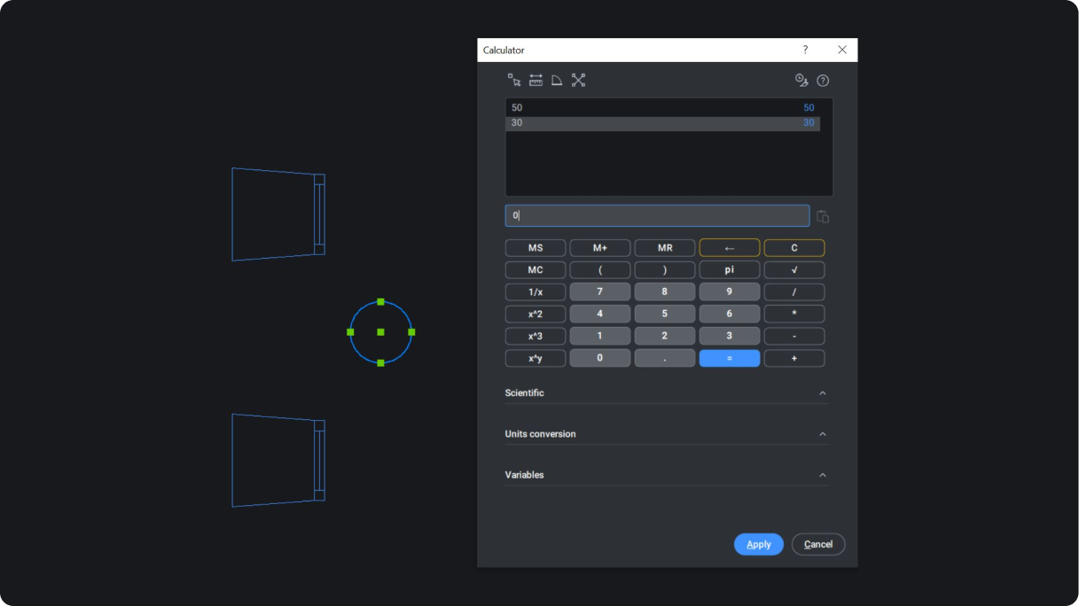Clear calculator history with clock-brush icon
Screen dimensions: 1079x606
pyautogui.click(x=801, y=81)
